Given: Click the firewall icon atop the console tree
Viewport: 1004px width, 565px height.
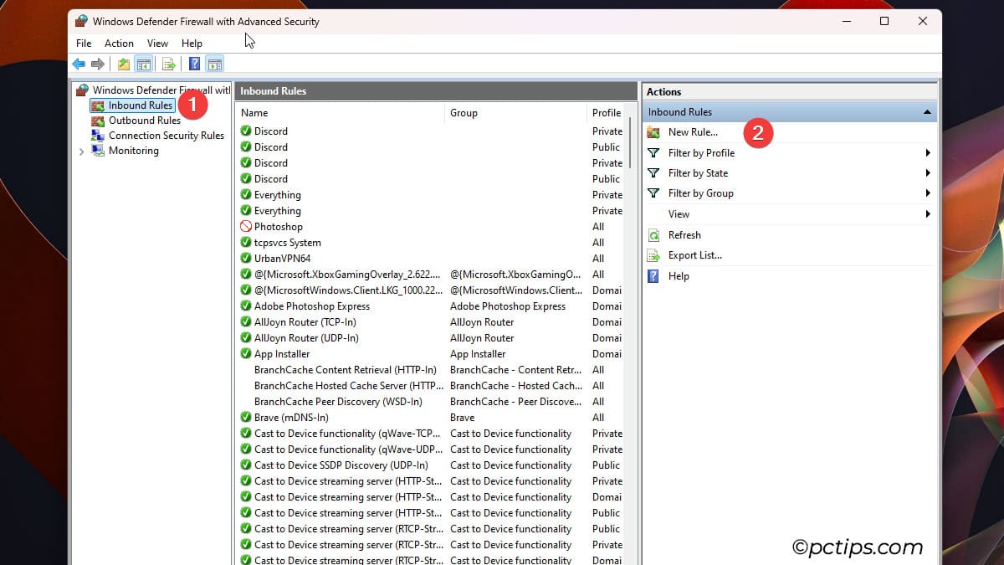Looking at the screenshot, I should tap(82, 90).
